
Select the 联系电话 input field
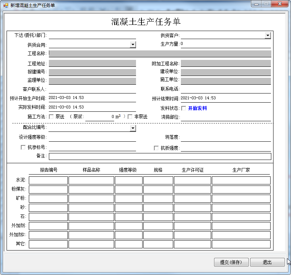pos(226,89)
